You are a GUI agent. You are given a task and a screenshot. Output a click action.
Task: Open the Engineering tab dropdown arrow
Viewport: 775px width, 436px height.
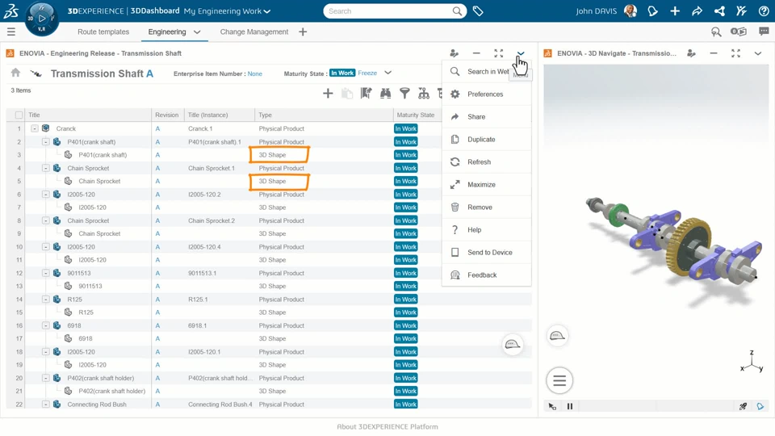click(x=197, y=32)
